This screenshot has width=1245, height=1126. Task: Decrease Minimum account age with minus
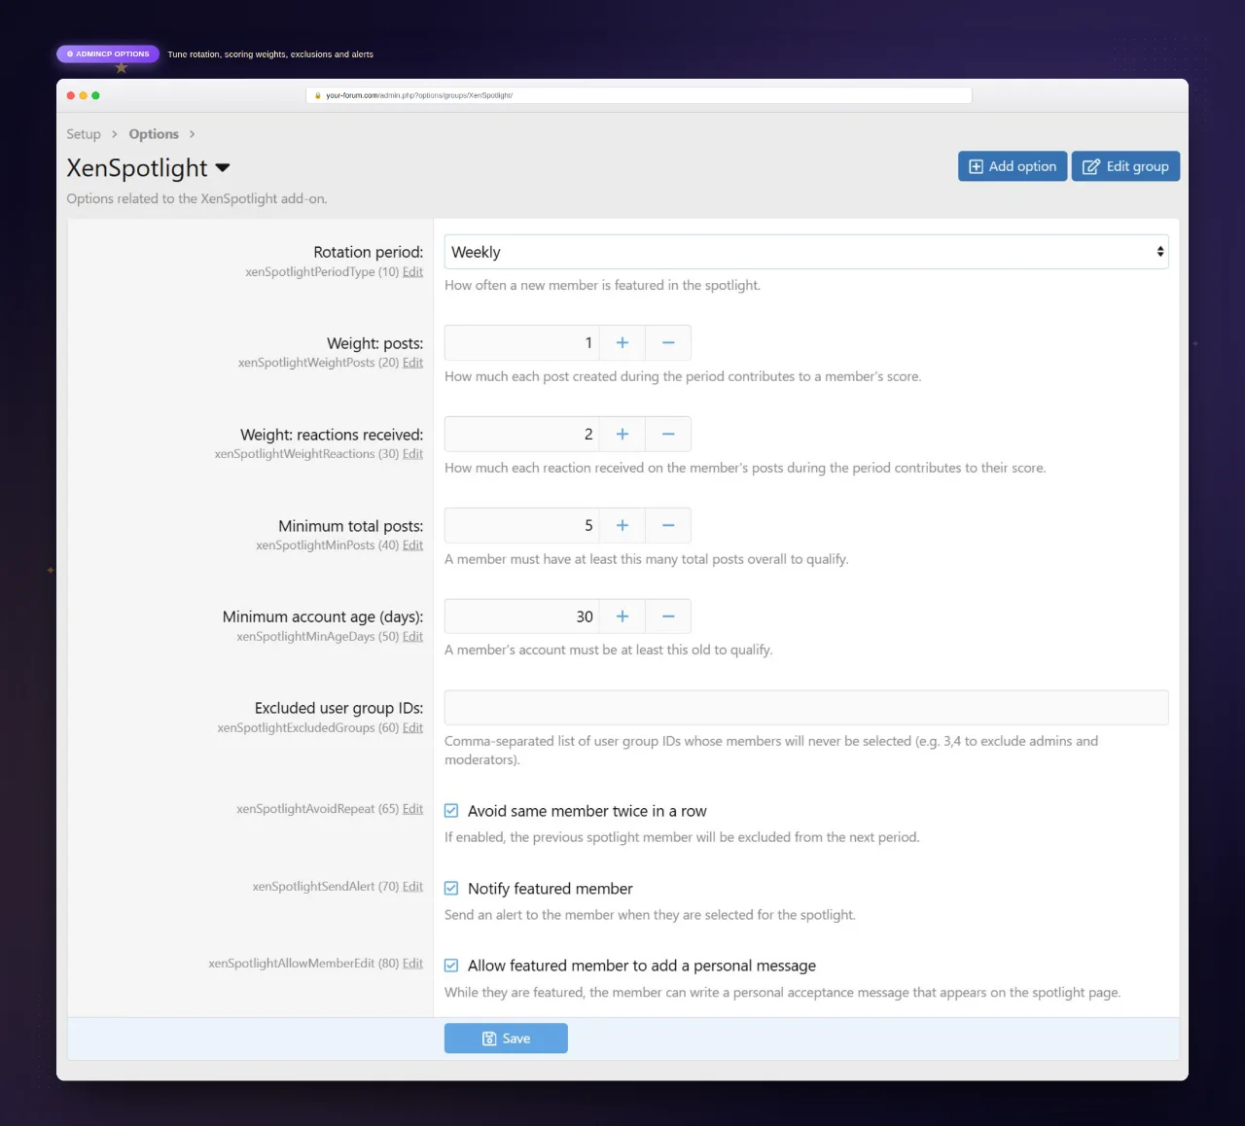[x=668, y=616]
